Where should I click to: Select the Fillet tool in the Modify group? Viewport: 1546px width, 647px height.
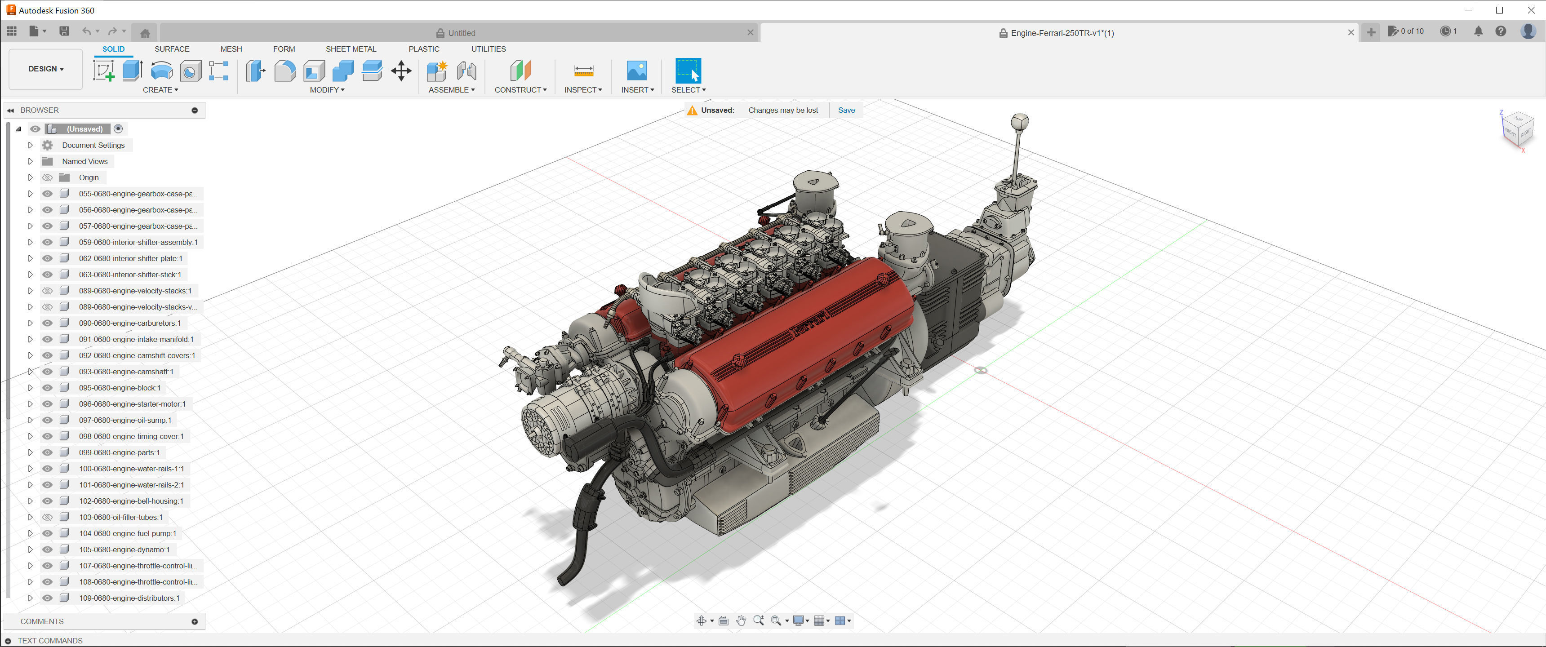285,71
